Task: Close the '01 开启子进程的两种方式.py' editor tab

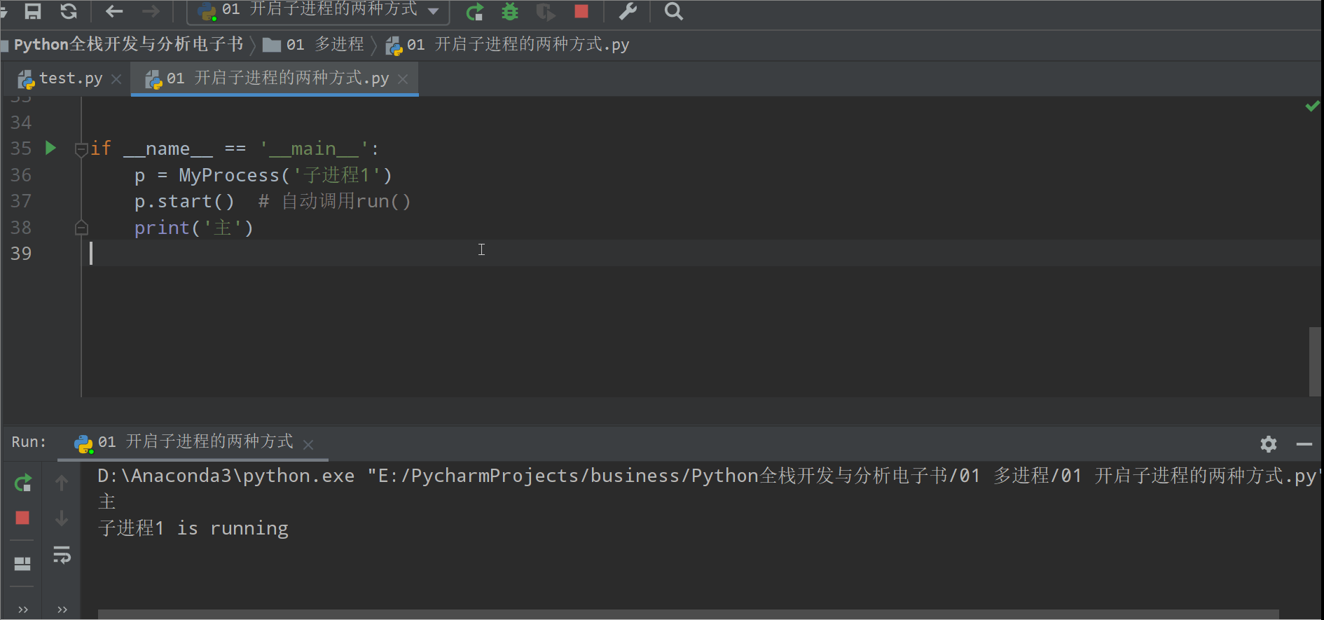Action: pos(403,79)
